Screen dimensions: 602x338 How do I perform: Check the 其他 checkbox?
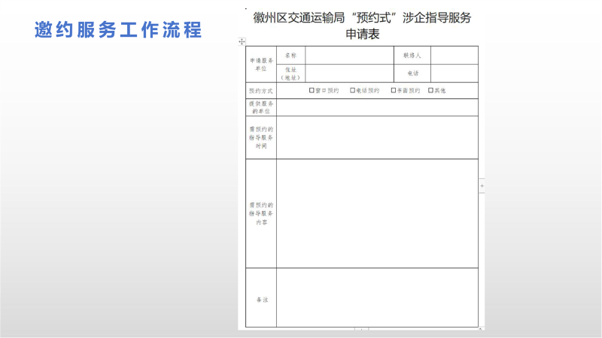tap(430, 90)
